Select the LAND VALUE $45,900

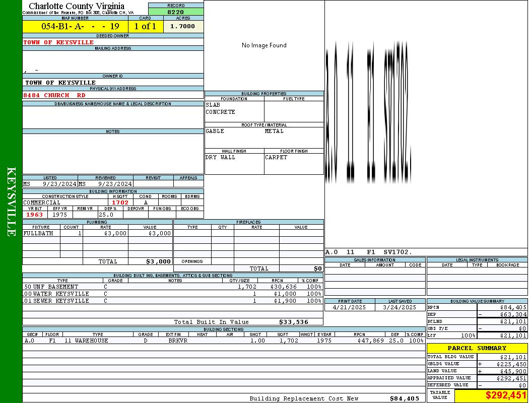[513, 371]
